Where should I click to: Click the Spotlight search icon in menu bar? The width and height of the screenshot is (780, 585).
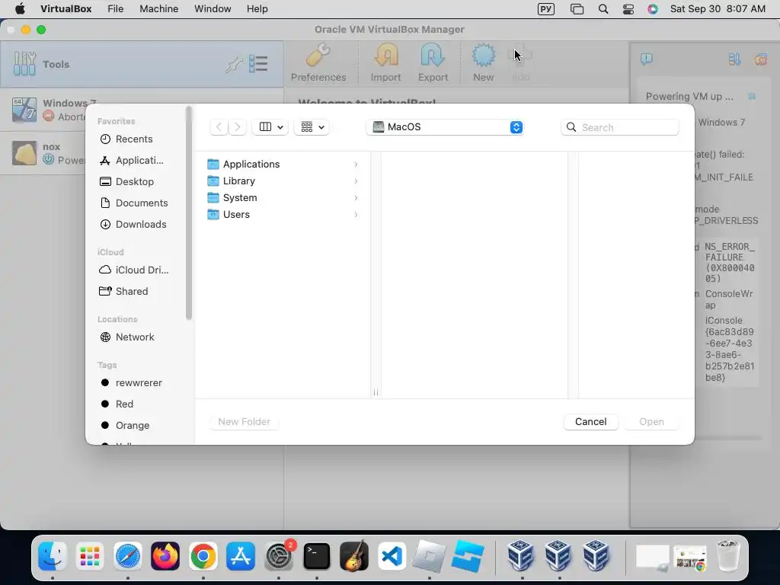click(603, 9)
